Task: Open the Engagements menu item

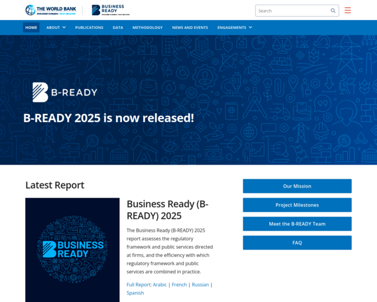Action: point(232,28)
